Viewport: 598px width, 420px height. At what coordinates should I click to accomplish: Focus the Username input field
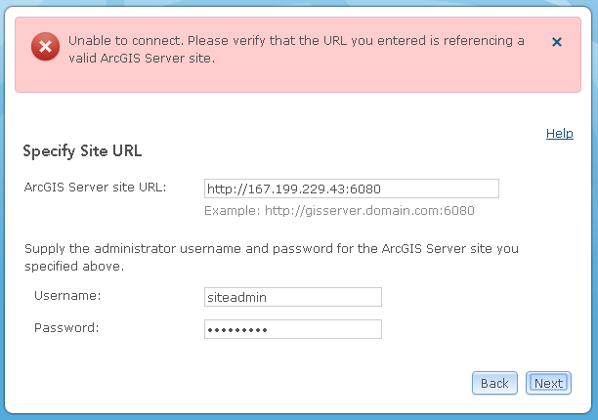coord(293,297)
